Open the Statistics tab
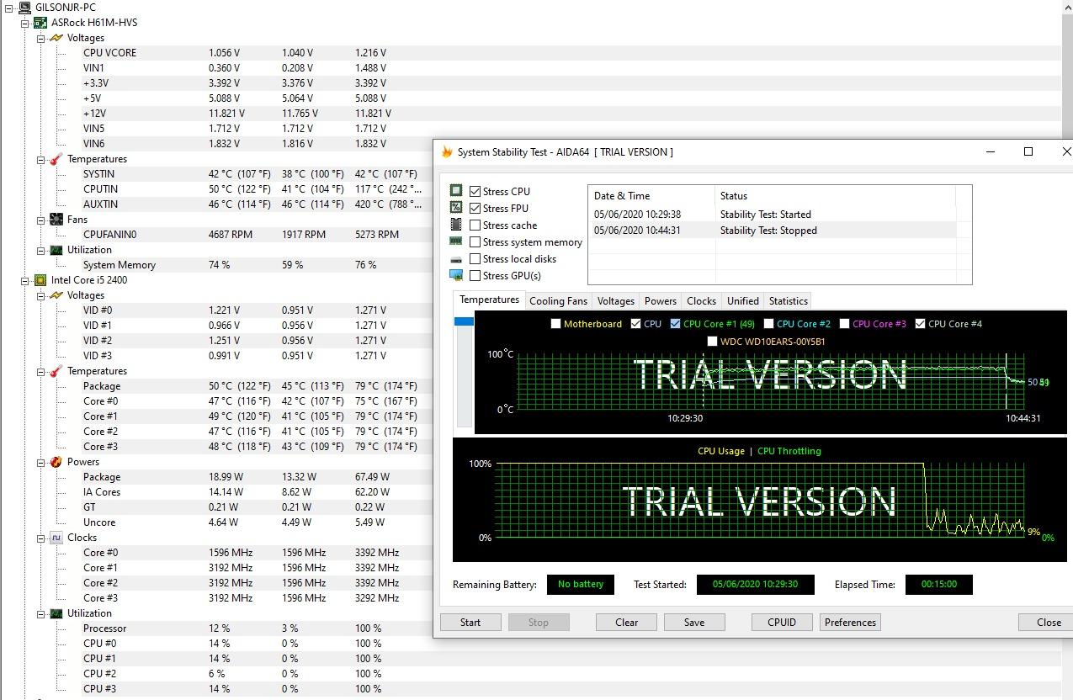The image size is (1073, 700). click(789, 301)
